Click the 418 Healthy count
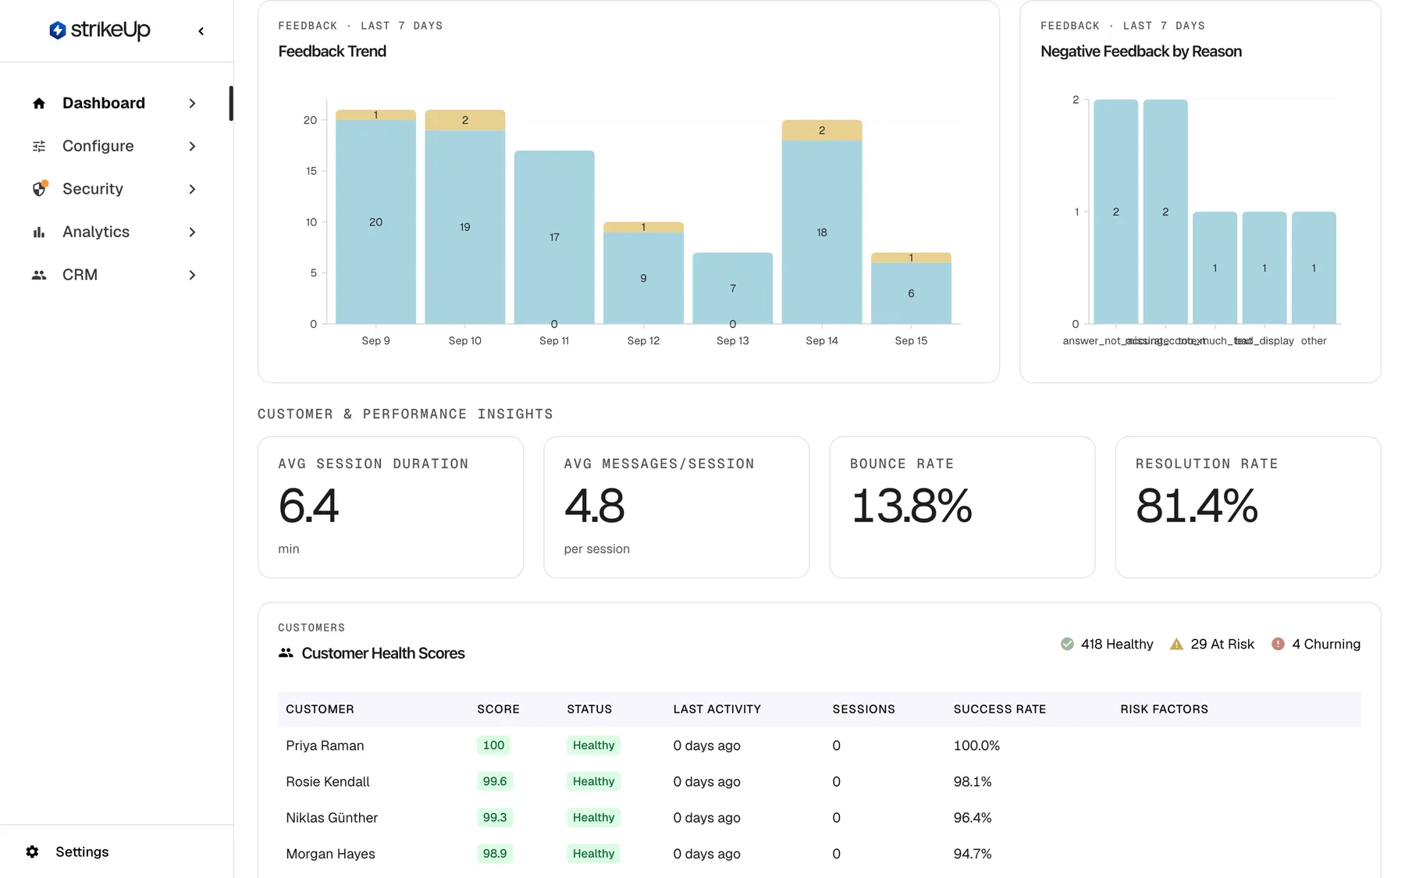This screenshot has height=878, width=1405. point(1117,644)
